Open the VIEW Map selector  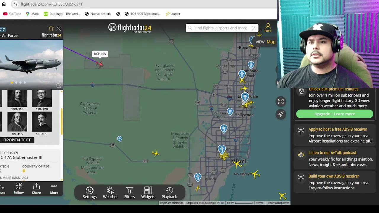[x=265, y=42]
